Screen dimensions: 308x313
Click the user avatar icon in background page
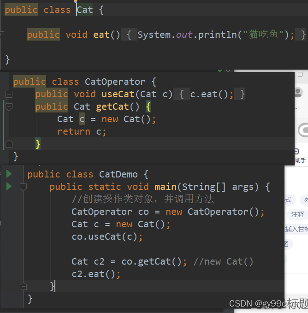298,92
